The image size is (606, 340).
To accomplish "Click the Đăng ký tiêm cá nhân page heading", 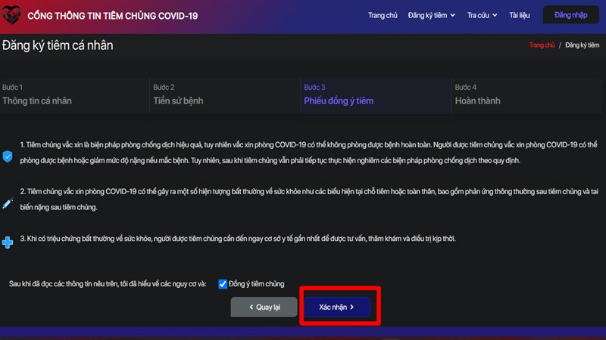I will pyautogui.click(x=58, y=45).
